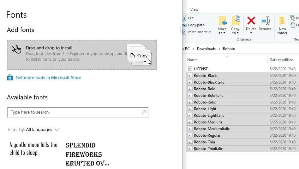The image size is (299, 169).
Task: Click the font file icon beside Roboto-Italic
Action: coord(189,102)
